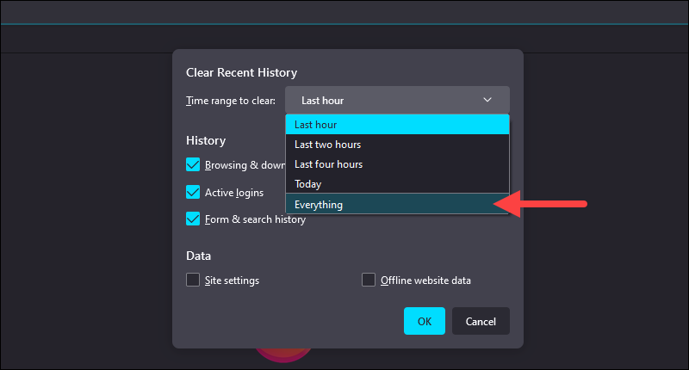This screenshot has height=370, width=689.
Task: Open the Time range to clear dropdown
Action: click(x=397, y=100)
